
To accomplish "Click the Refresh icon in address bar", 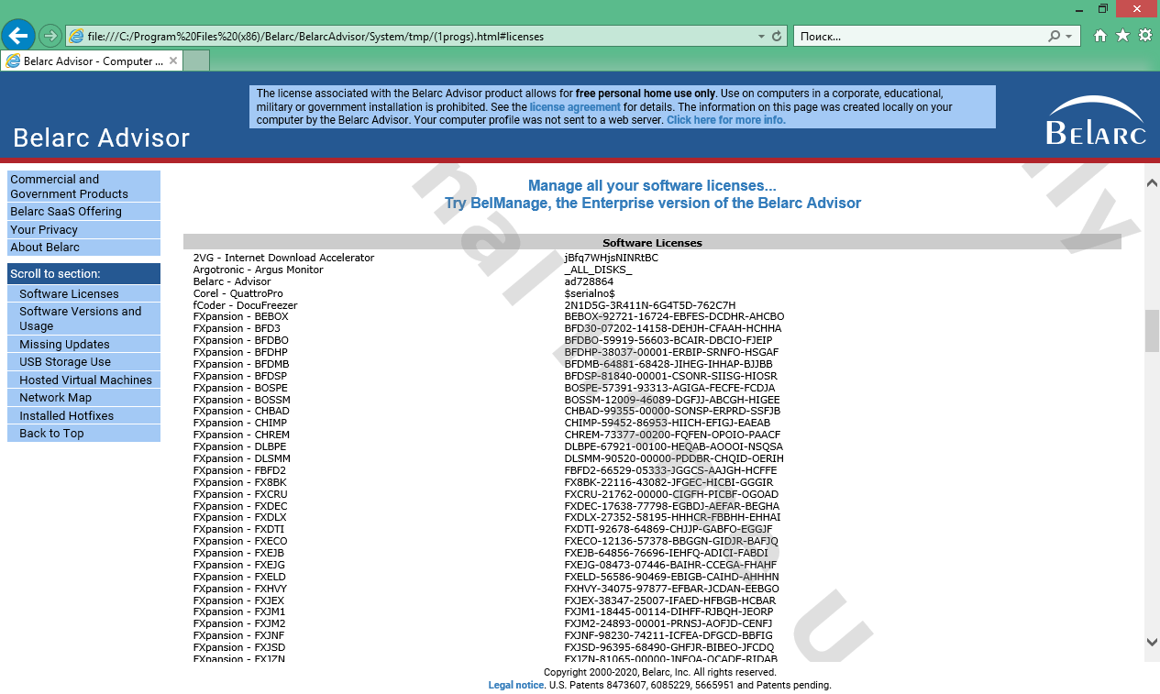I will pos(778,37).
